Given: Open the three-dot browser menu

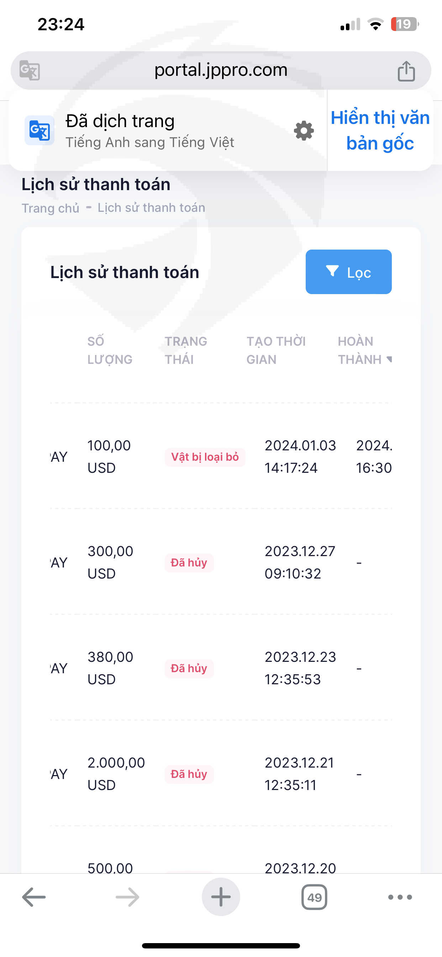Looking at the screenshot, I should (400, 897).
